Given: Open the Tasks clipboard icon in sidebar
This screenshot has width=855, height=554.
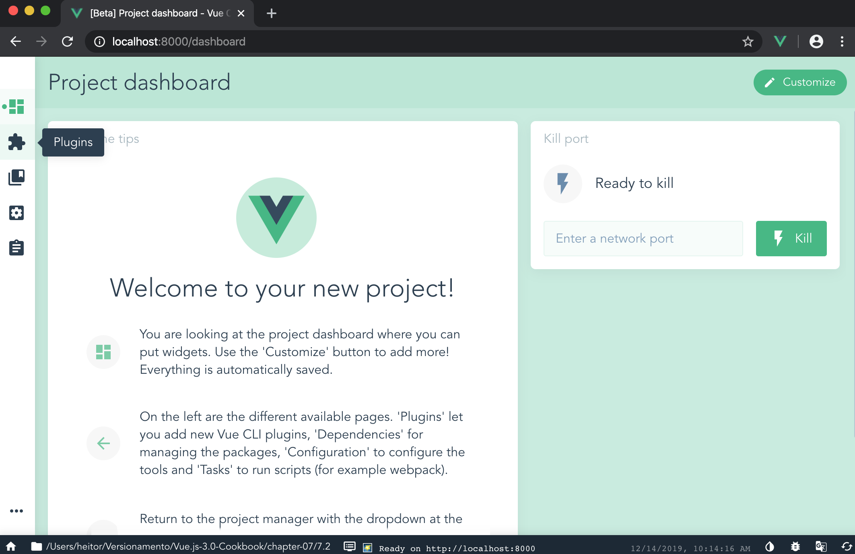Looking at the screenshot, I should 16,248.
